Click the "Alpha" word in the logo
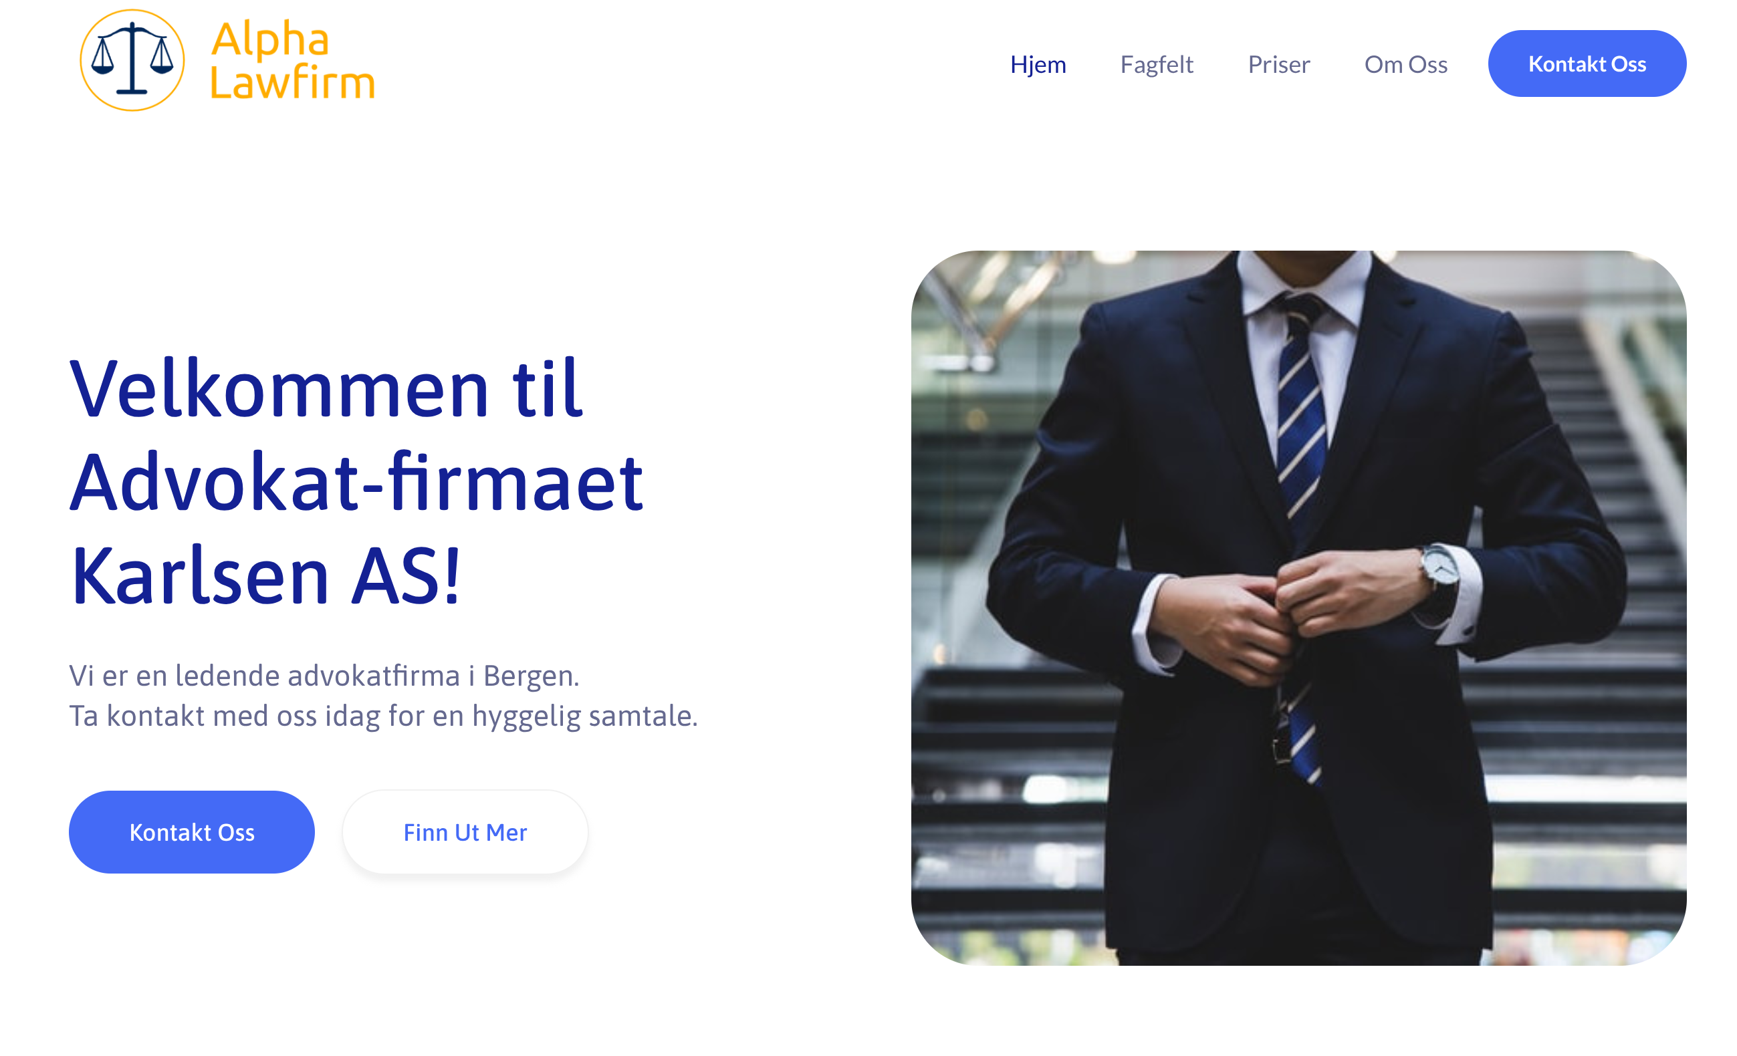The width and height of the screenshot is (1737, 1056). point(270,39)
